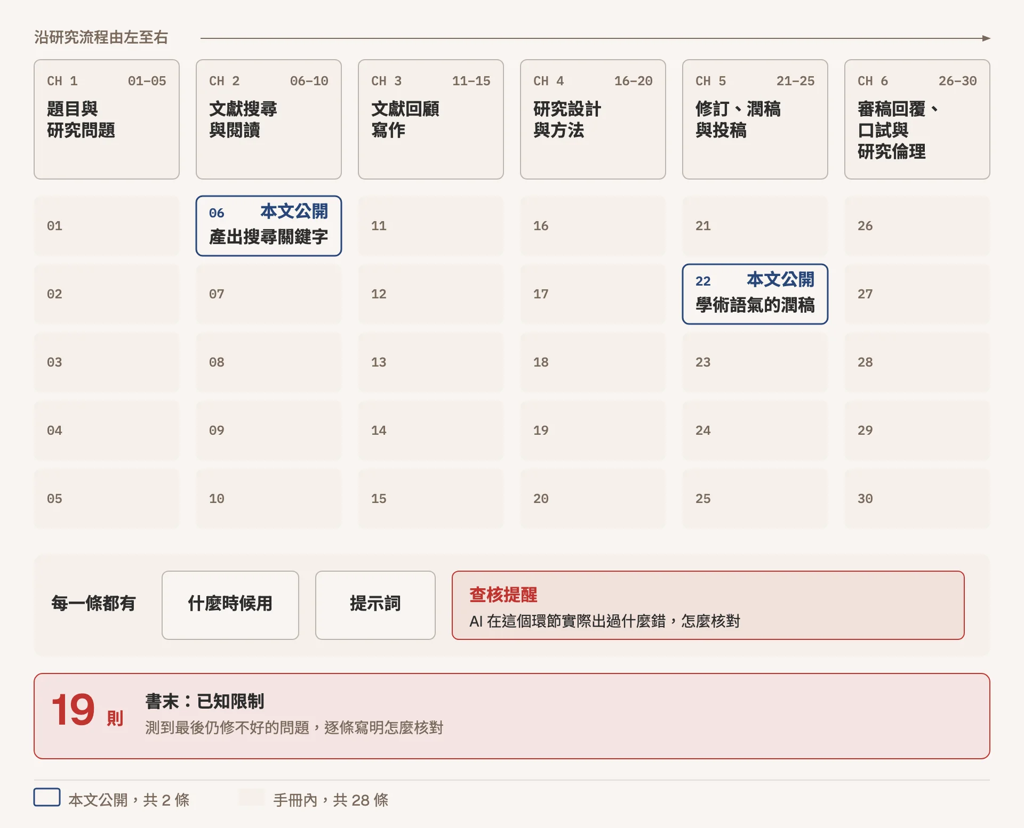Select locked entry 07
The width and height of the screenshot is (1024, 828).
pyautogui.click(x=269, y=294)
